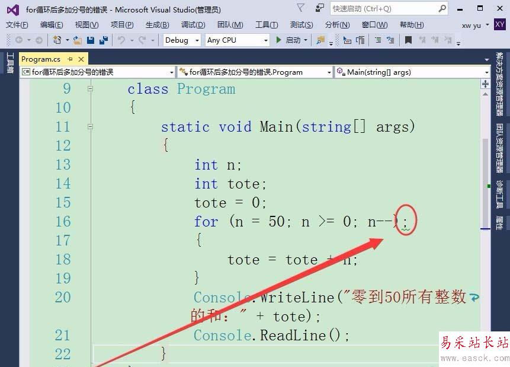This screenshot has height=367, width=510.
Task: Save Program.cs with the floppy icon
Action: point(91,40)
